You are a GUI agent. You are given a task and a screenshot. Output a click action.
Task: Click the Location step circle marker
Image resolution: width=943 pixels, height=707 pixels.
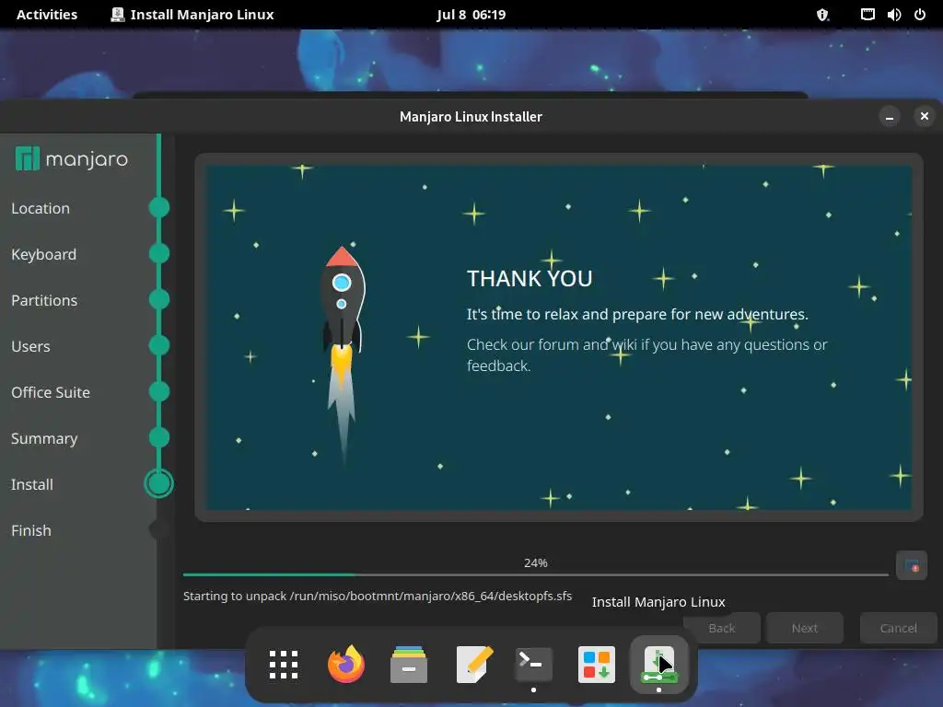(x=158, y=207)
